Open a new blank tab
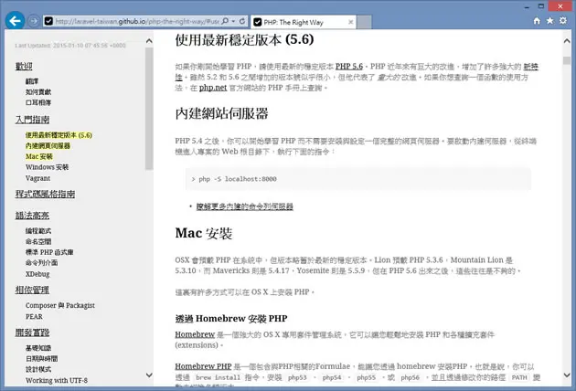The width and height of the screenshot is (576, 391). pyautogui.click(x=364, y=22)
